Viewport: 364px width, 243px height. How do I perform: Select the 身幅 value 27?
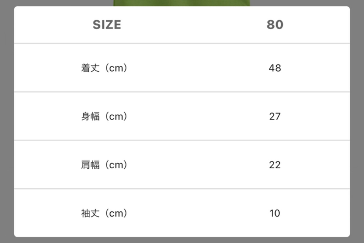(x=275, y=116)
